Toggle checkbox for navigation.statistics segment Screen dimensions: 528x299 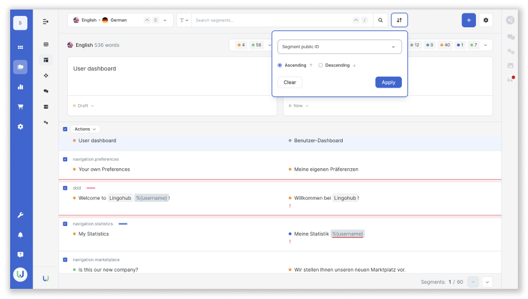[x=65, y=224]
